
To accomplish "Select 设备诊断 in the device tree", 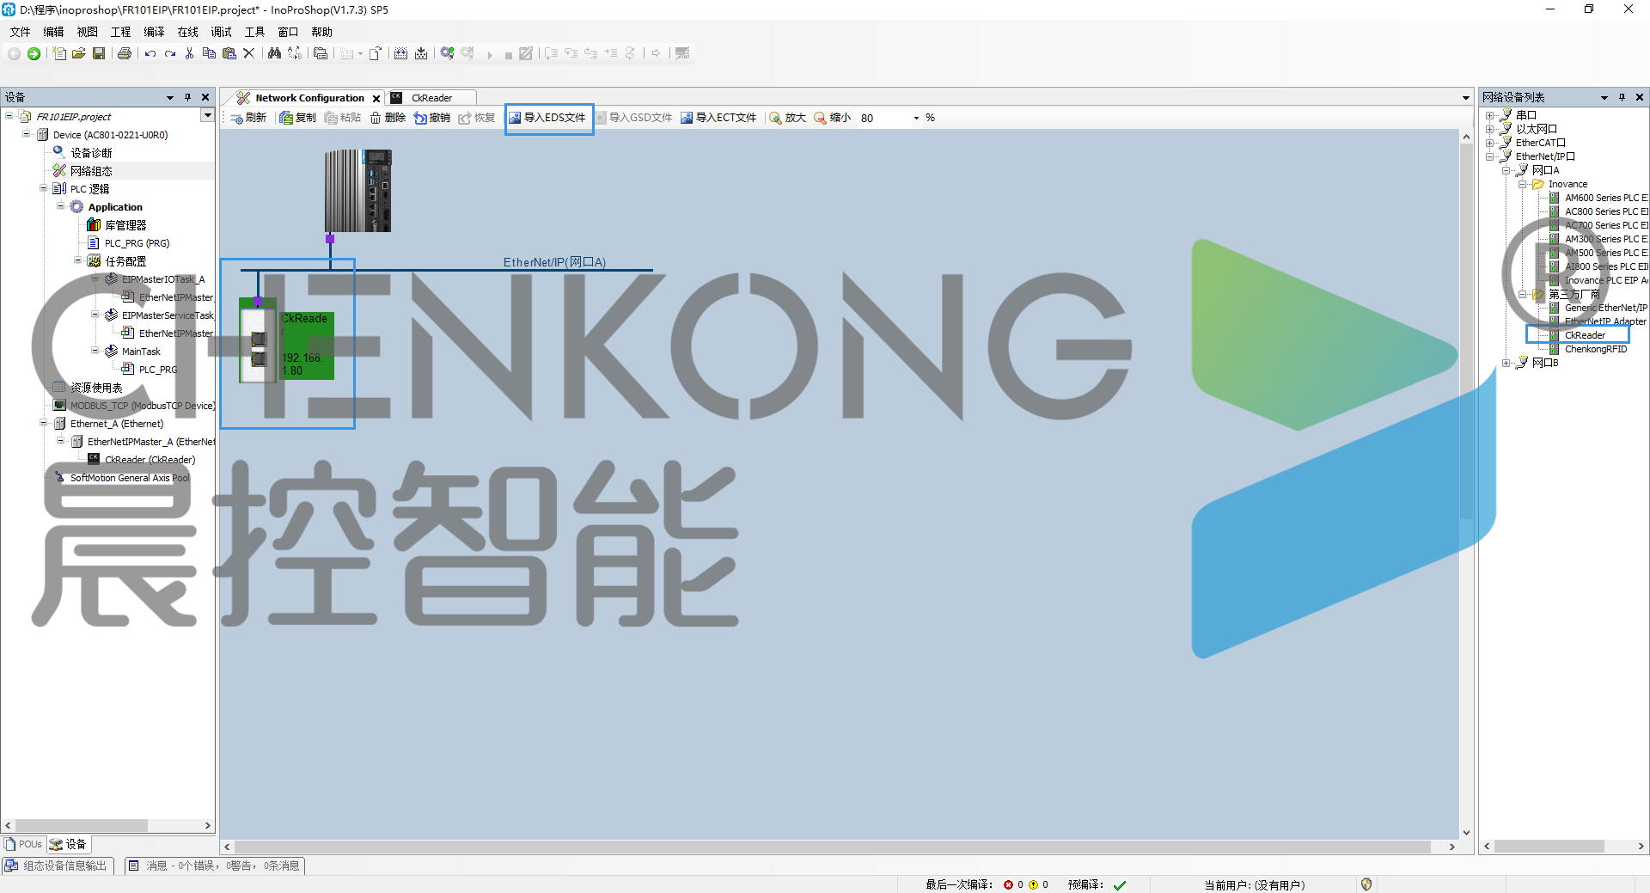I will click(x=91, y=153).
